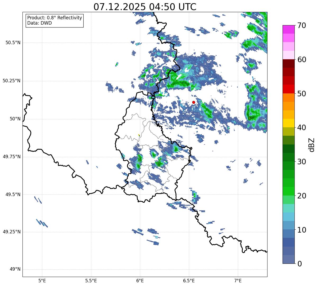Click the 50°N latitude label
This screenshot has height=286, width=318.
pos(15,119)
